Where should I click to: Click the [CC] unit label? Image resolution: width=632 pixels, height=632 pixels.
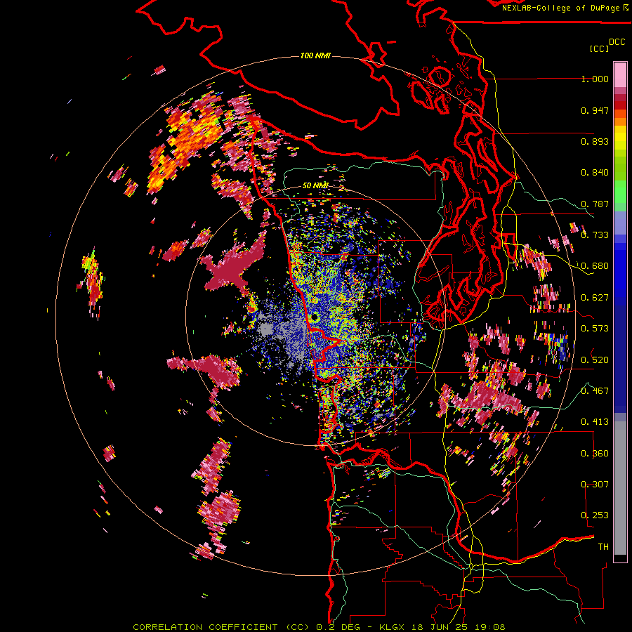[599, 48]
